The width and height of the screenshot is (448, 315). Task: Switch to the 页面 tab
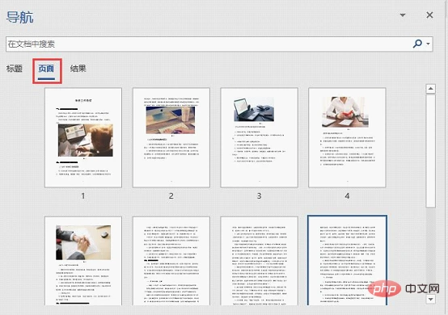(x=46, y=69)
